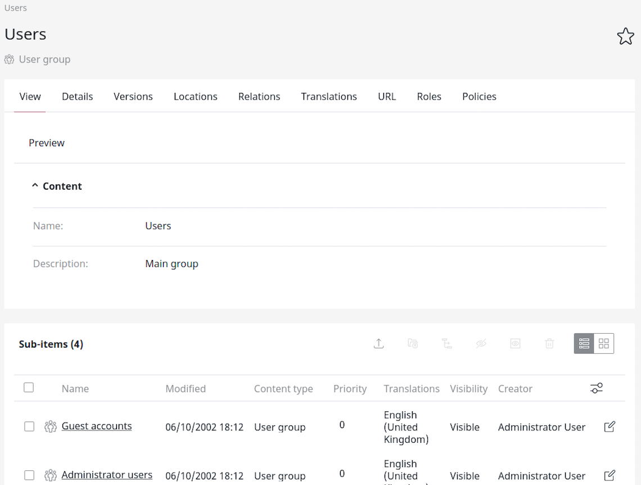Image resolution: width=641 pixels, height=485 pixels.
Task: Click the trash delete icon
Action: (x=549, y=344)
